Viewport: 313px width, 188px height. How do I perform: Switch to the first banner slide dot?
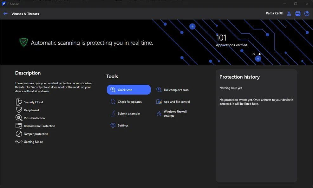(254, 54)
